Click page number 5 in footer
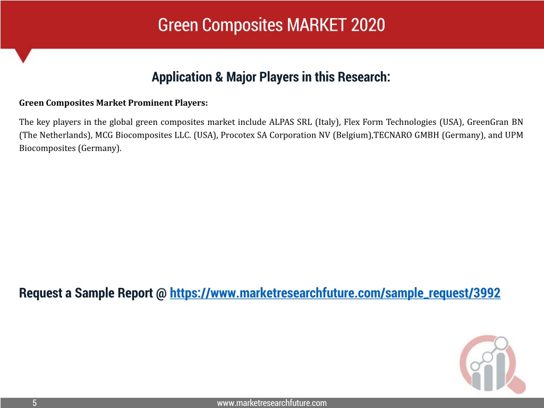The height and width of the screenshot is (408, 544). tap(35, 403)
